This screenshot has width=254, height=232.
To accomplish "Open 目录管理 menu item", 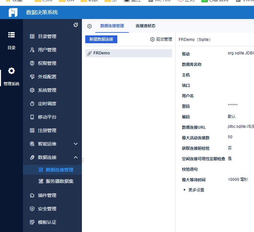I will coord(47,36).
